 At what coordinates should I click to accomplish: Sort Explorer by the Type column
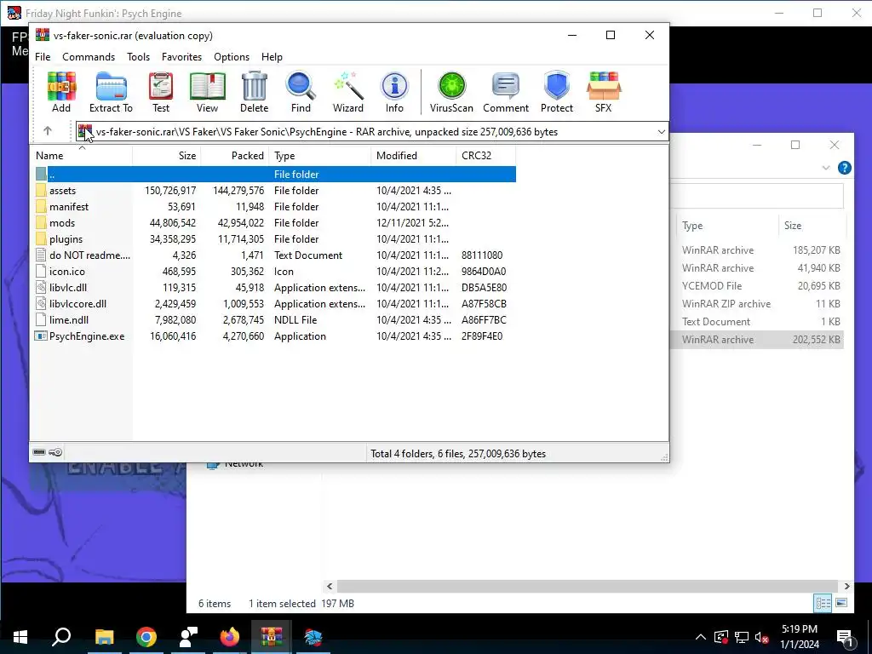click(727, 225)
